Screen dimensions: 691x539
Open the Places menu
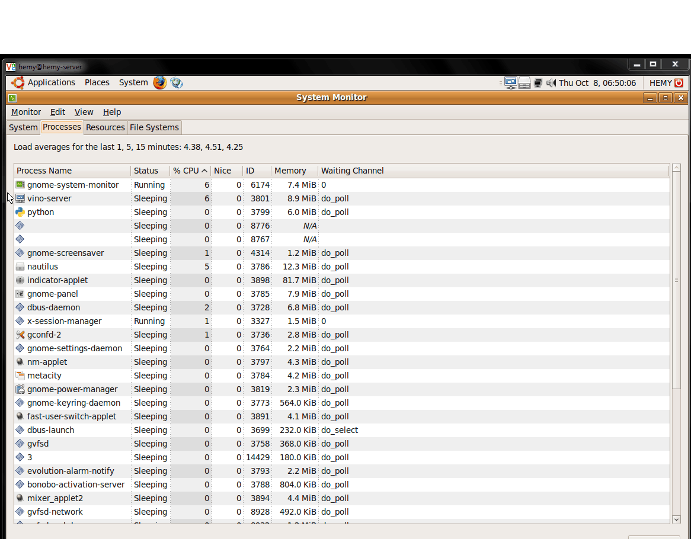pos(97,82)
